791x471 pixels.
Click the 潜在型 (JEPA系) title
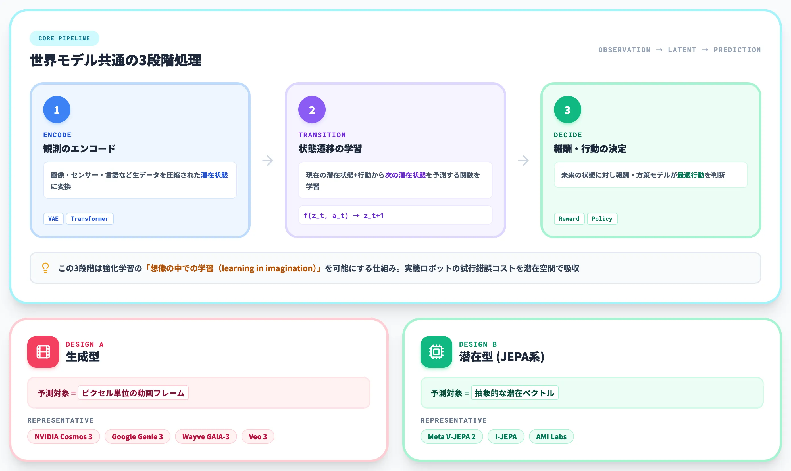(502, 357)
